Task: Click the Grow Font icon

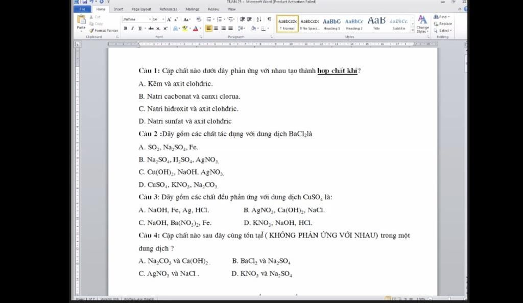Action: point(169,19)
